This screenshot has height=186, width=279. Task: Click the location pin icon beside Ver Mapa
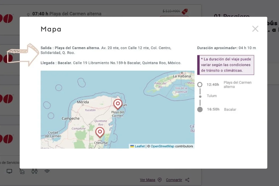[x=160, y=180]
